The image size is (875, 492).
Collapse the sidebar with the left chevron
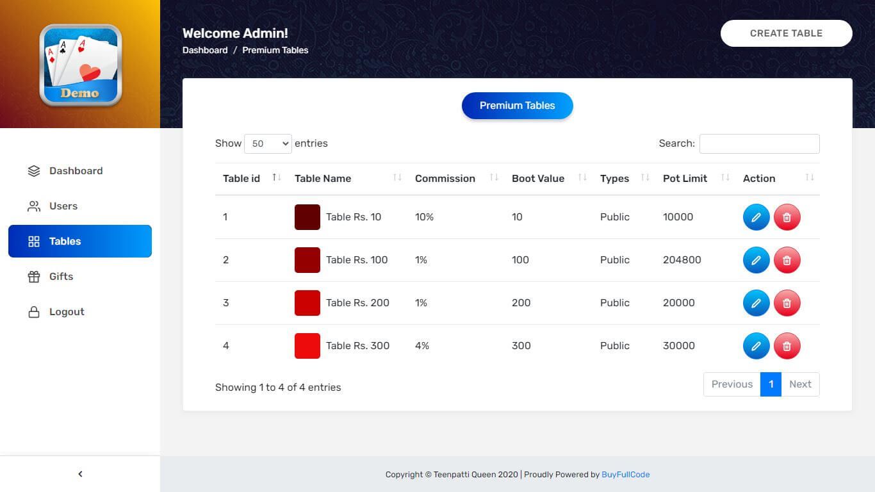pyautogui.click(x=80, y=474)
